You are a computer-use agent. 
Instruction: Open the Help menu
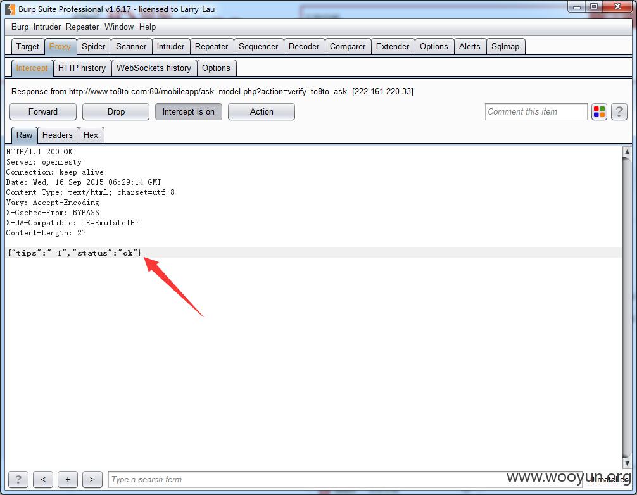[x=148, y=27]
